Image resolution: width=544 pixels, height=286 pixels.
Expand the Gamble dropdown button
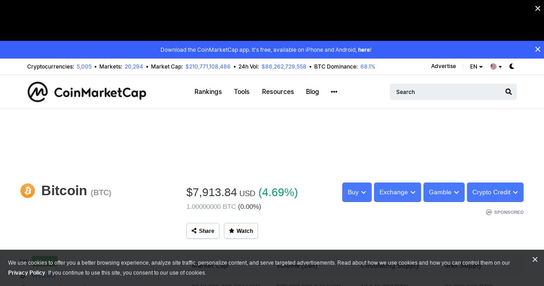point(444,192)
